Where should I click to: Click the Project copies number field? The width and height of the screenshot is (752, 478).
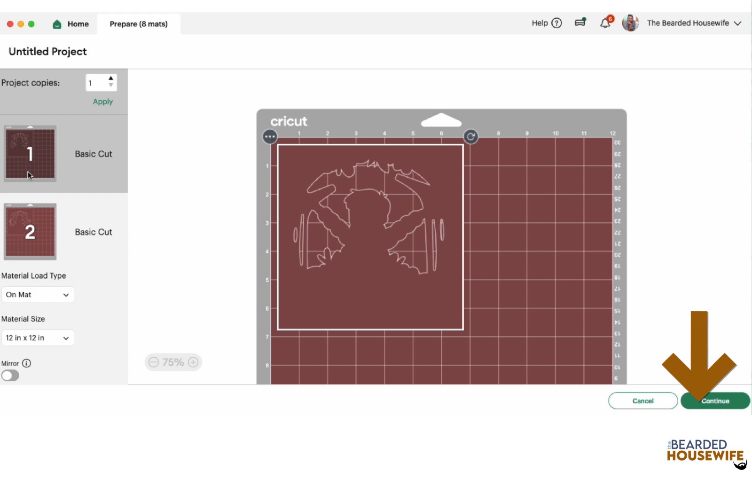pos(96,83)
